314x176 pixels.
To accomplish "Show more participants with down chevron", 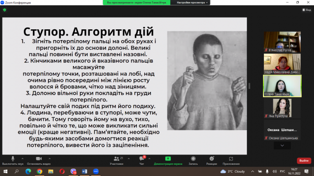I will [282, 146].
